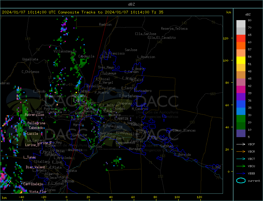Click the 'Chapanay' map label
Image resolution: width=263 pixels, height=201 pixels.
[124, 103]
